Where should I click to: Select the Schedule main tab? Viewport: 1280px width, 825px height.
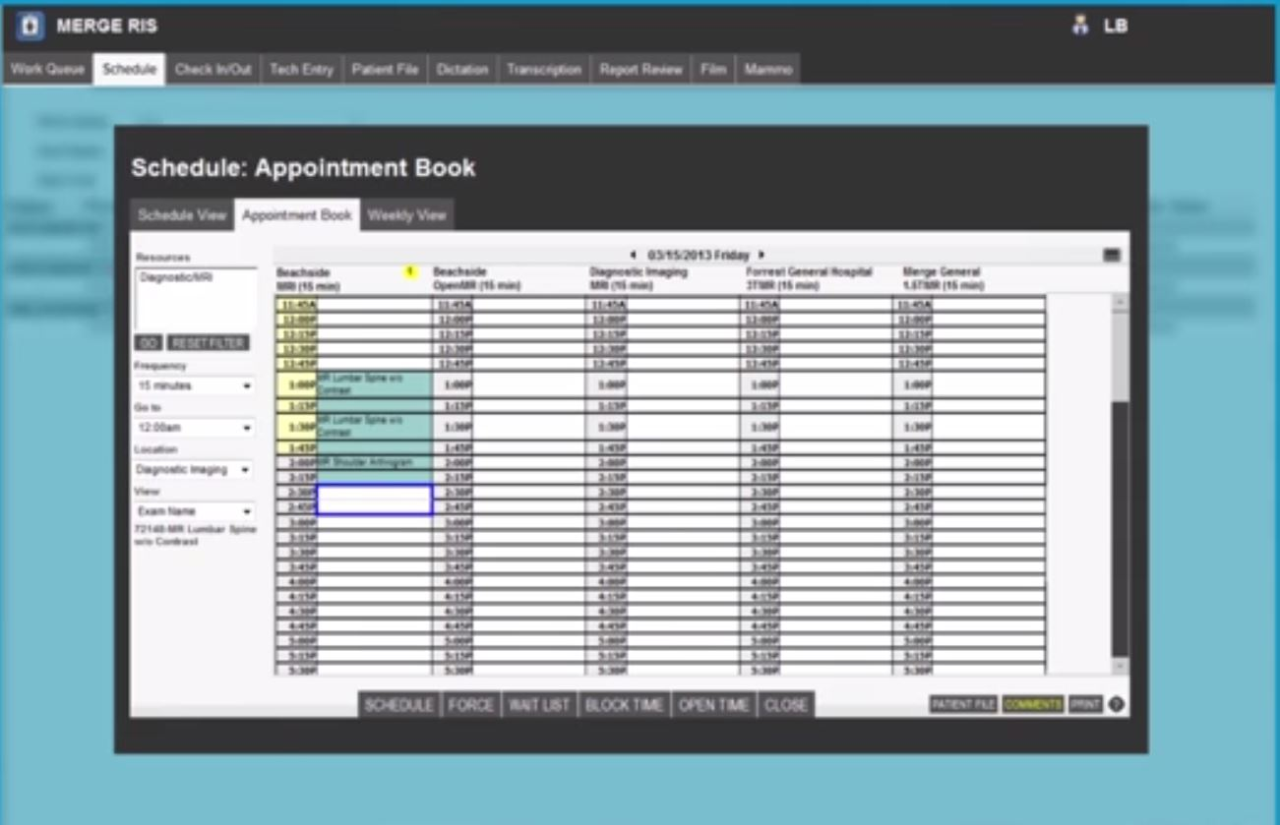[129, 70]
